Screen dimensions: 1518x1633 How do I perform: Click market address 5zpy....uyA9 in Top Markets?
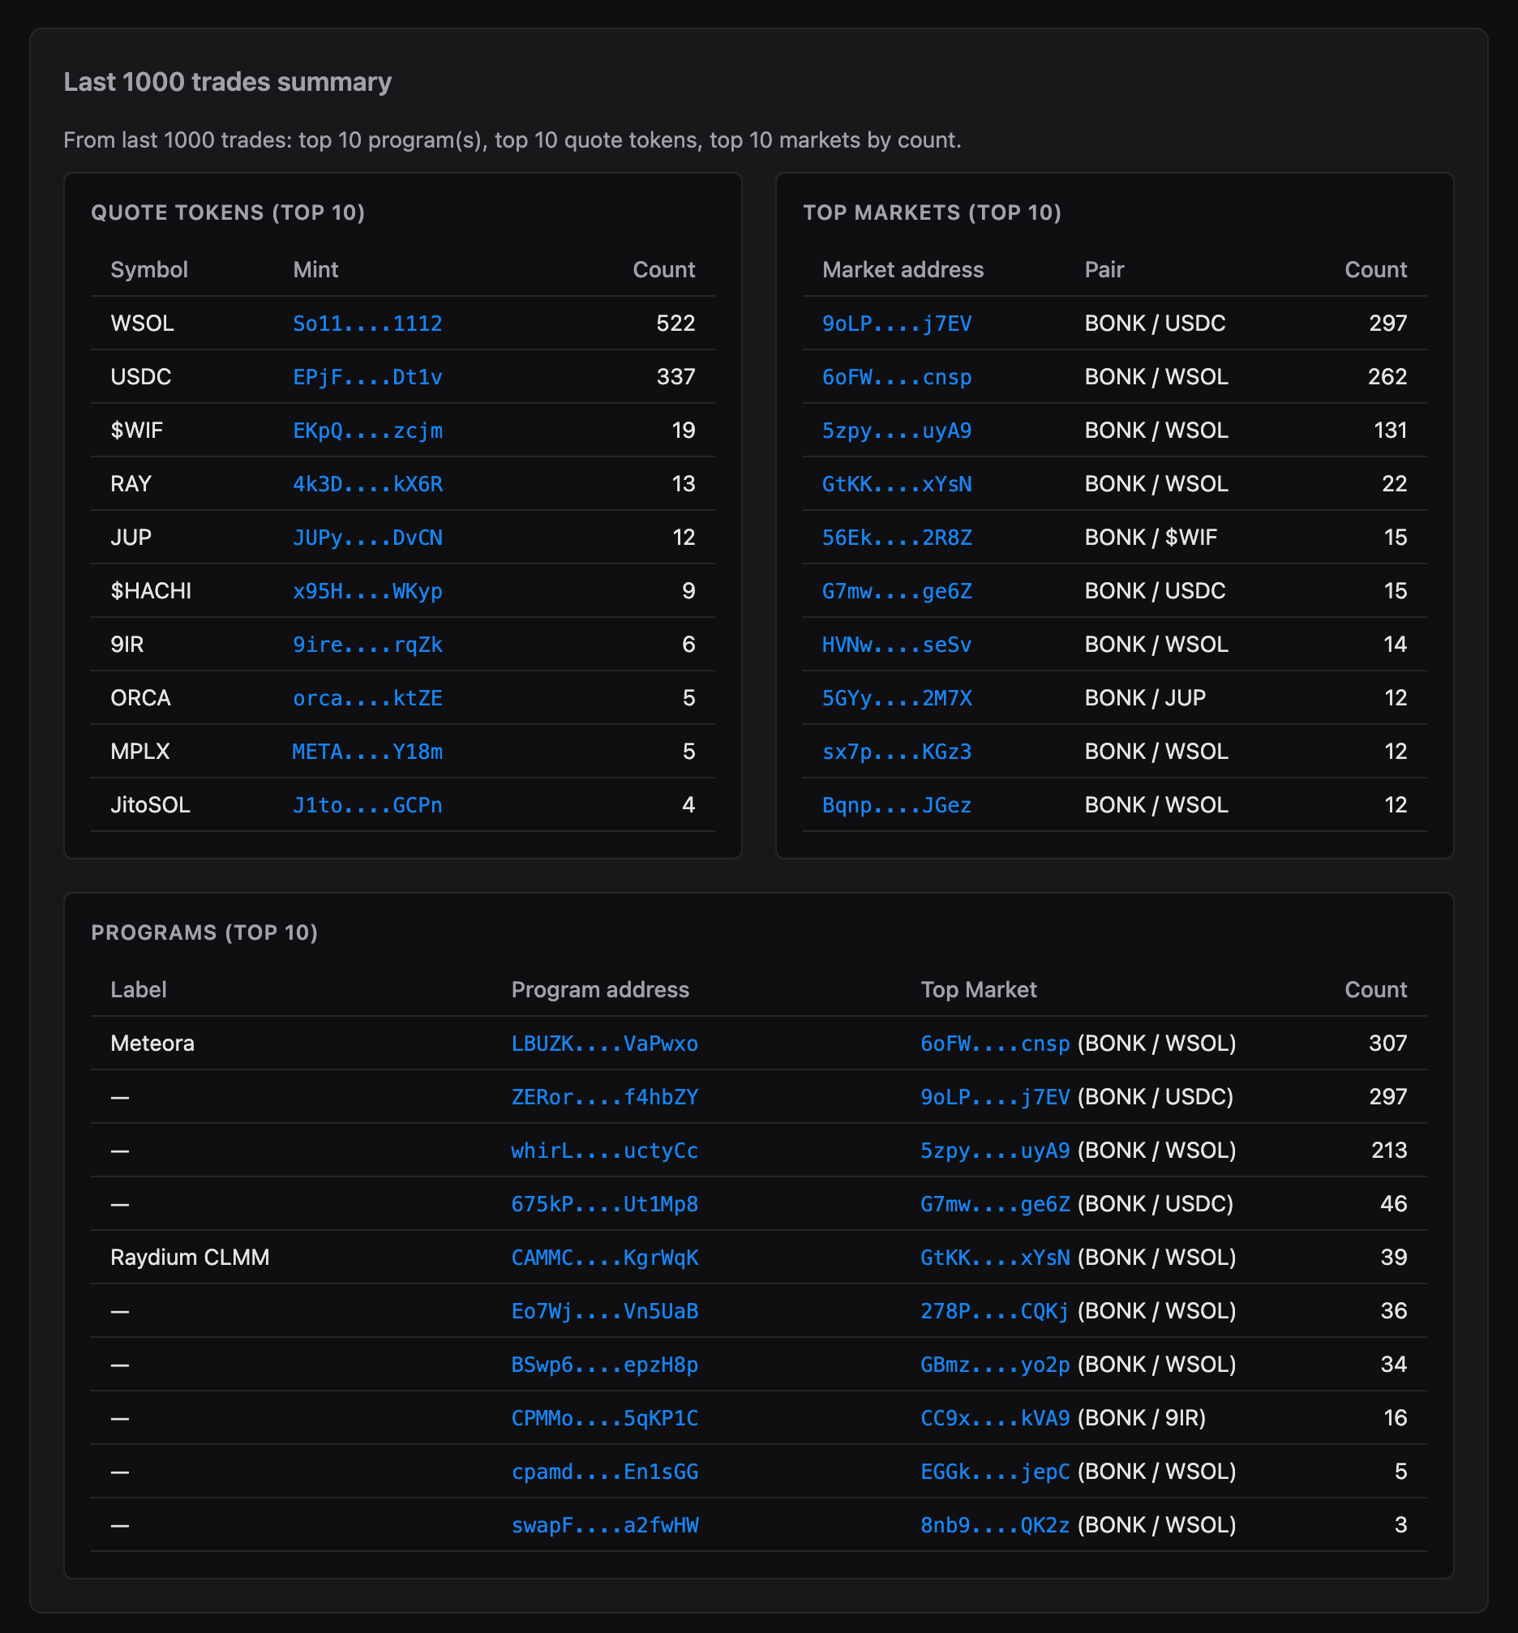pyautogui.click(x=897, y=431)
